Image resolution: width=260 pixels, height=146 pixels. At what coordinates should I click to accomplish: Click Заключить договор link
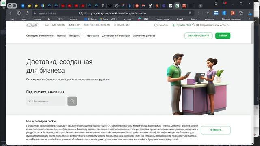tap(144, 36)
